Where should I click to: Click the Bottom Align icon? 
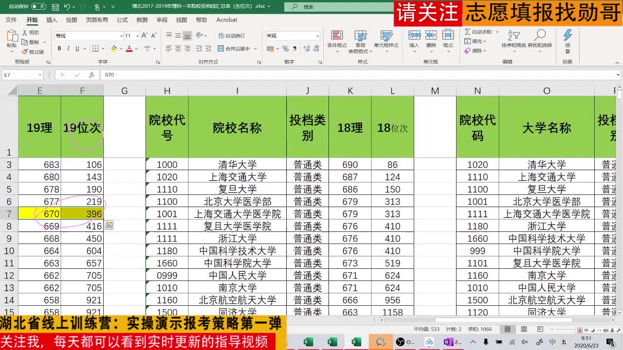pos(187,35)
